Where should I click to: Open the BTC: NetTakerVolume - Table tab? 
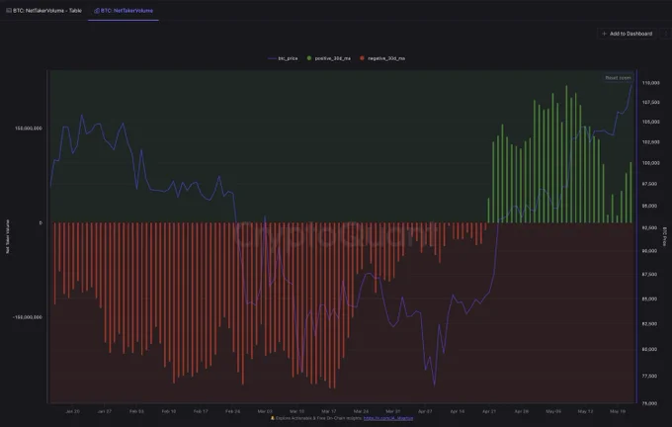43,10
